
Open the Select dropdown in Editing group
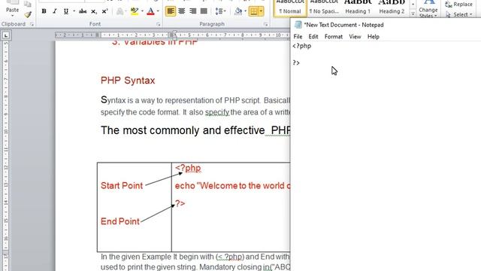459,14
